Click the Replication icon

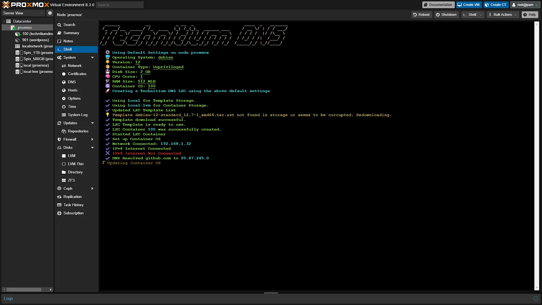pos(59,197)
